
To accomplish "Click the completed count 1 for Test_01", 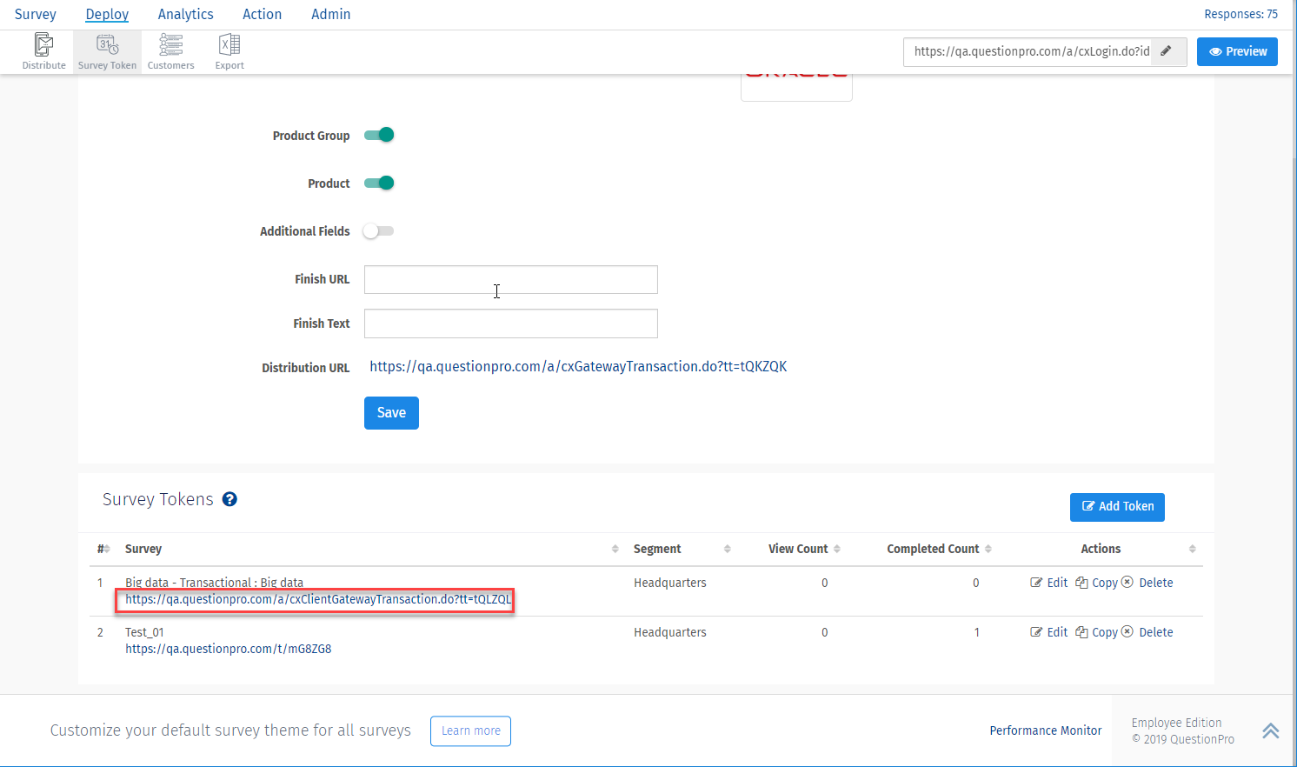I will (976, 632).
